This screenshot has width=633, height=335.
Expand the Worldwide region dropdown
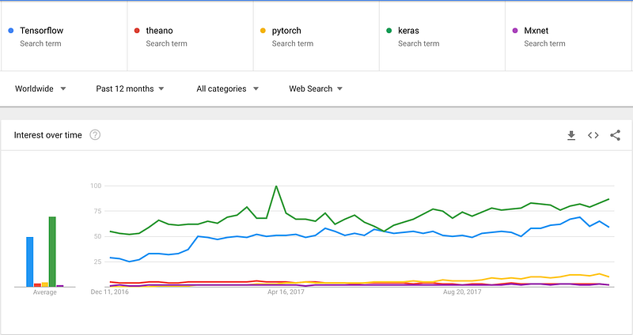point(40,88)
